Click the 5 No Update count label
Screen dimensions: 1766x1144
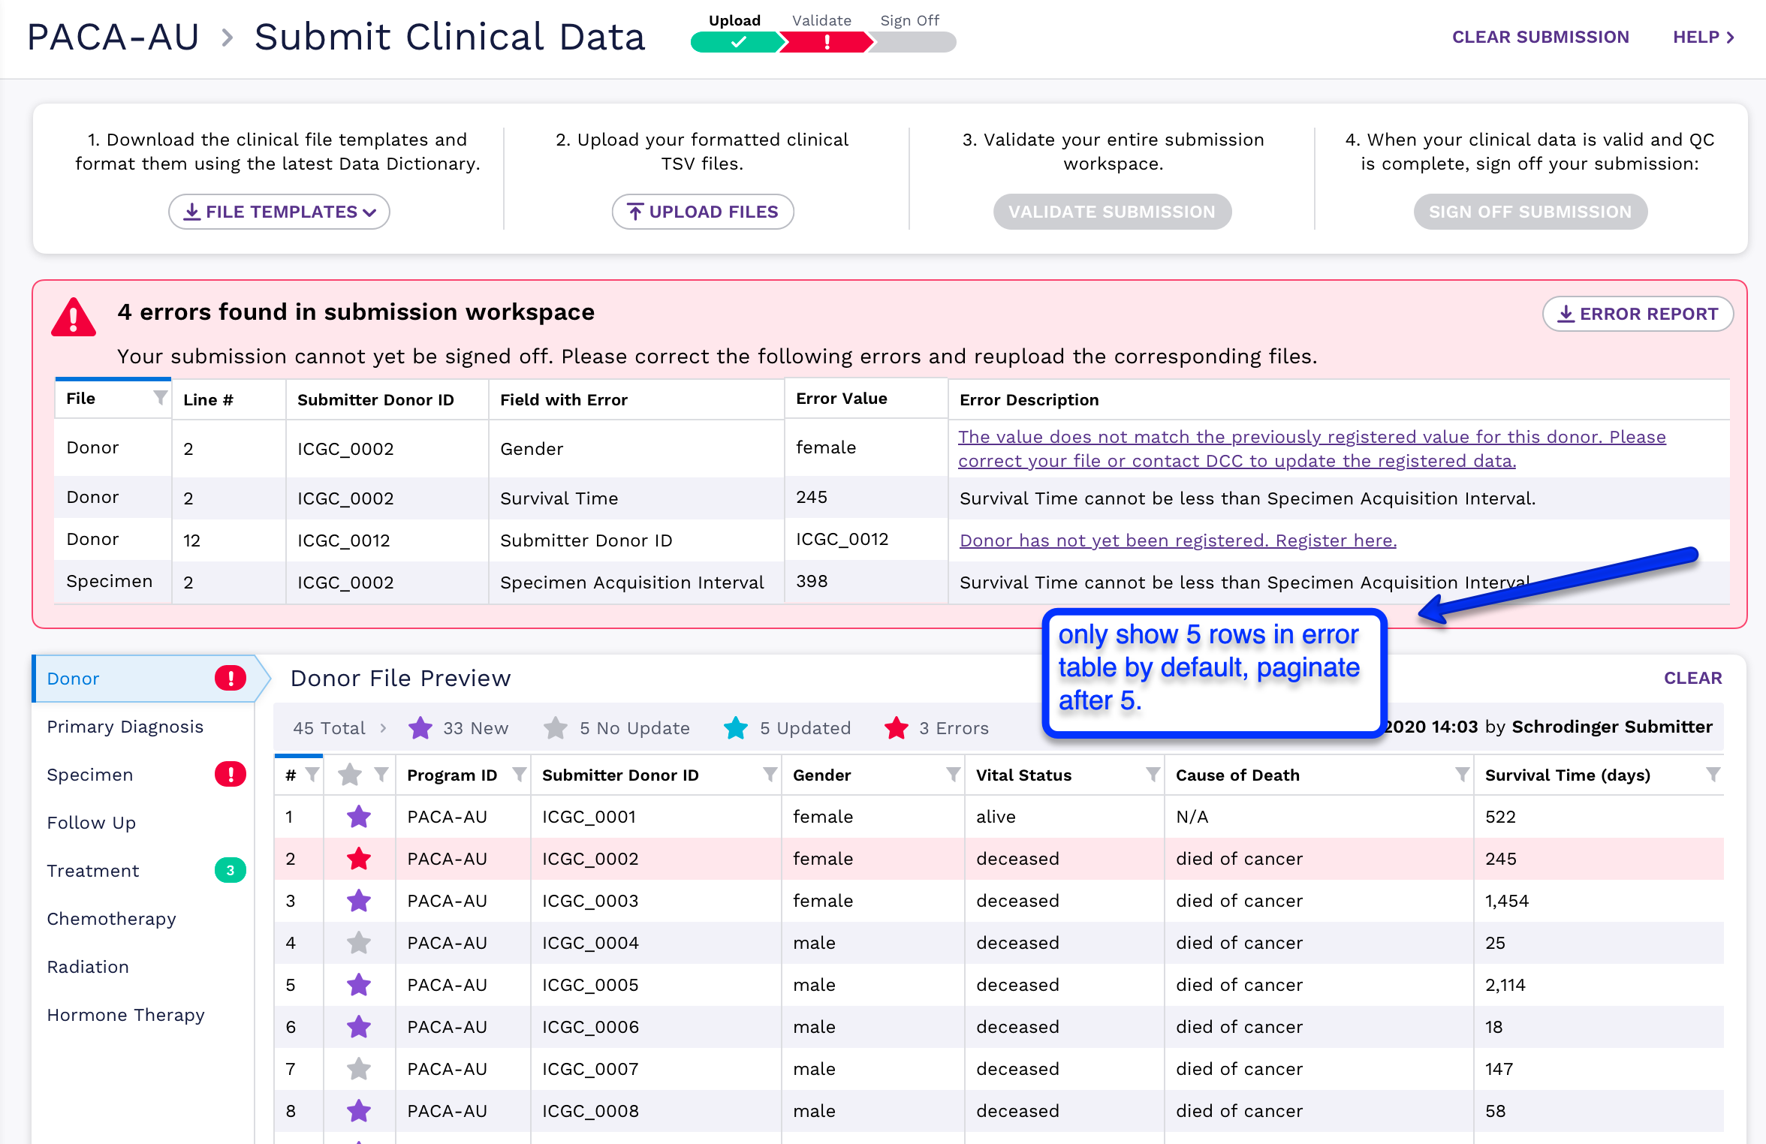pyautogui.click(x=634, y=728)
